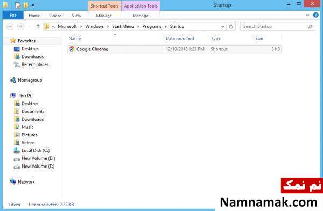The image size is (323, 211).
Task: Open Documents folder
Action: 33,111
